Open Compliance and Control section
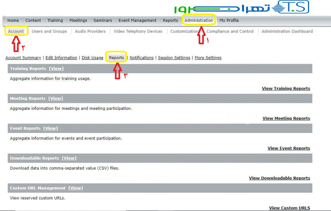 pos(230,31)
